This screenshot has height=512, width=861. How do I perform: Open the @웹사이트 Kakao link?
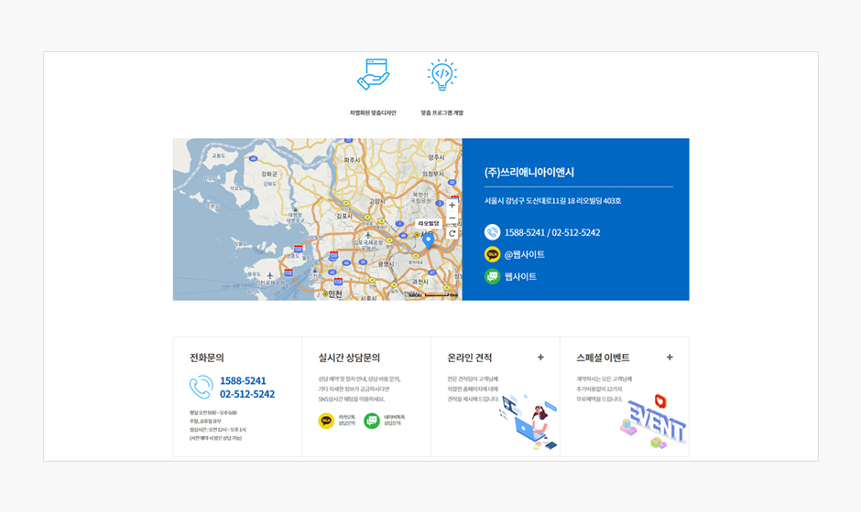pyautogui.click(x=525, y=254)
